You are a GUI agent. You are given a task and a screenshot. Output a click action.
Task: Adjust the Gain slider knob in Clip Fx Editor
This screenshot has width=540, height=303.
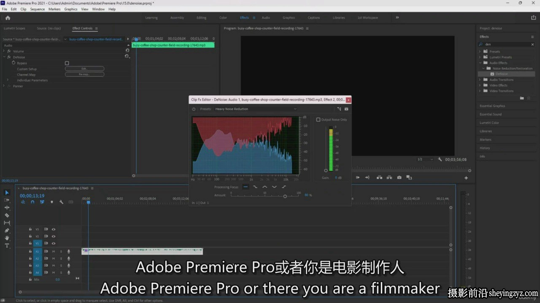pos(326,170)
